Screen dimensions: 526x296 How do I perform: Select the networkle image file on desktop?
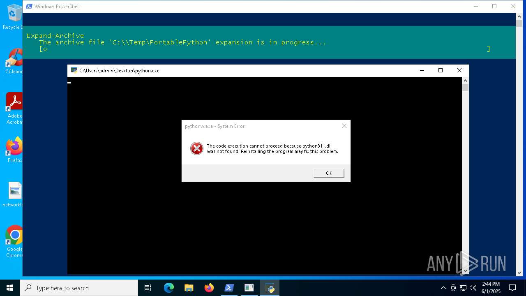point(13,194)
